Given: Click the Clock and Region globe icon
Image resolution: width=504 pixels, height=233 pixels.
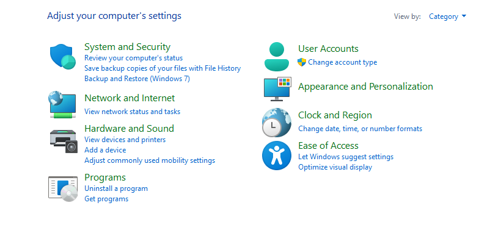Looking at the screenshot, I should click(x=277, y=123).
